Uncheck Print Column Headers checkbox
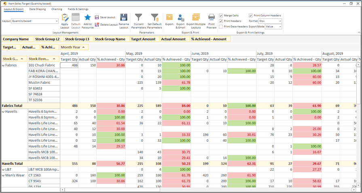362x193 pixels. [x=251, y=15]
